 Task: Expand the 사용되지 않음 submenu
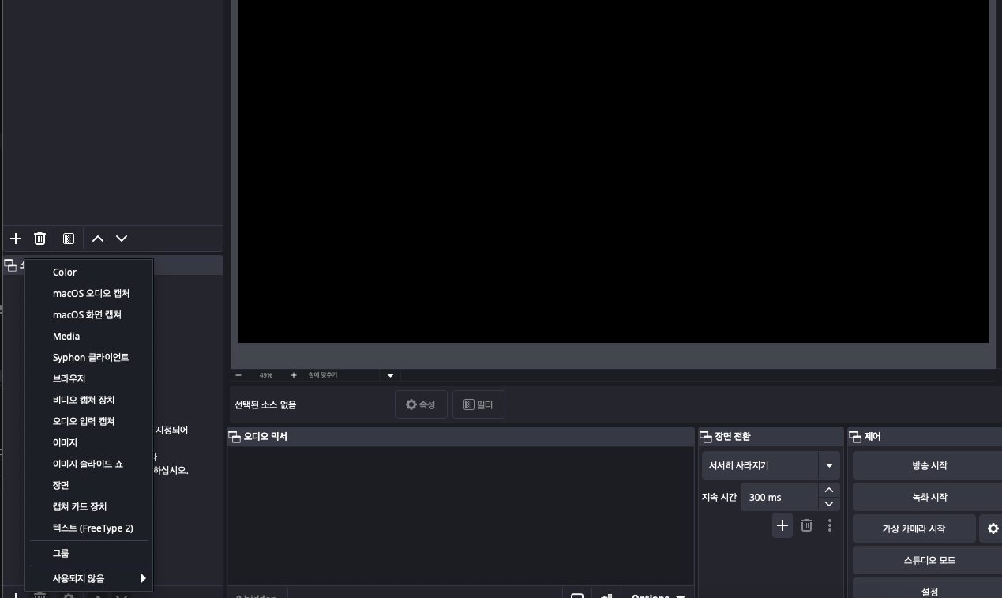(89, 578)
